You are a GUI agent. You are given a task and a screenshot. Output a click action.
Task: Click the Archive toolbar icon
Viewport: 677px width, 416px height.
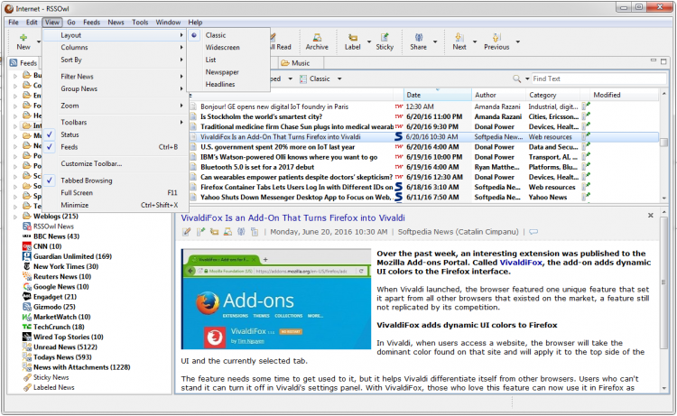coord(317,38)
